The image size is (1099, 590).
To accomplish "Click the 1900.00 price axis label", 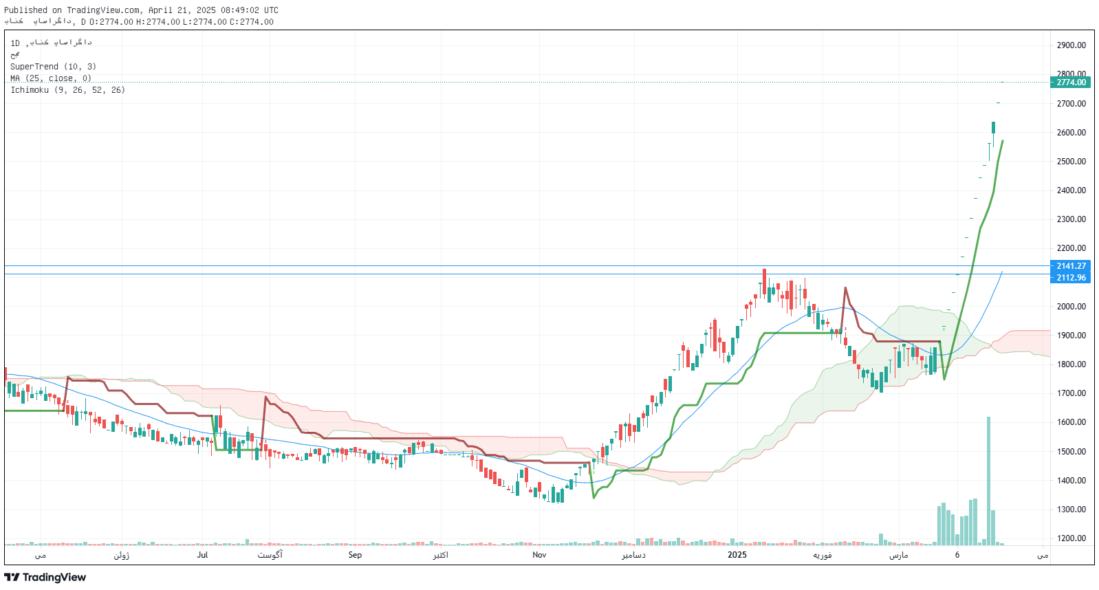I will point(1071,336).
